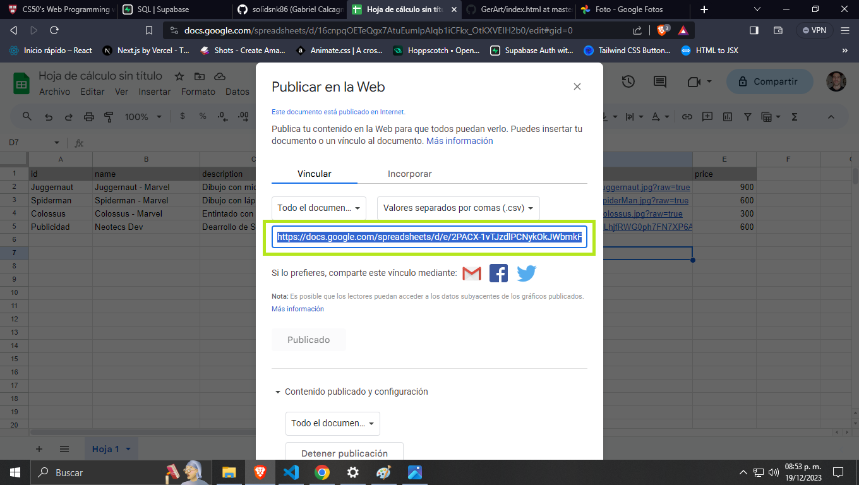
Task: Switch to the Incorporar tab
Action: [410, 174]
